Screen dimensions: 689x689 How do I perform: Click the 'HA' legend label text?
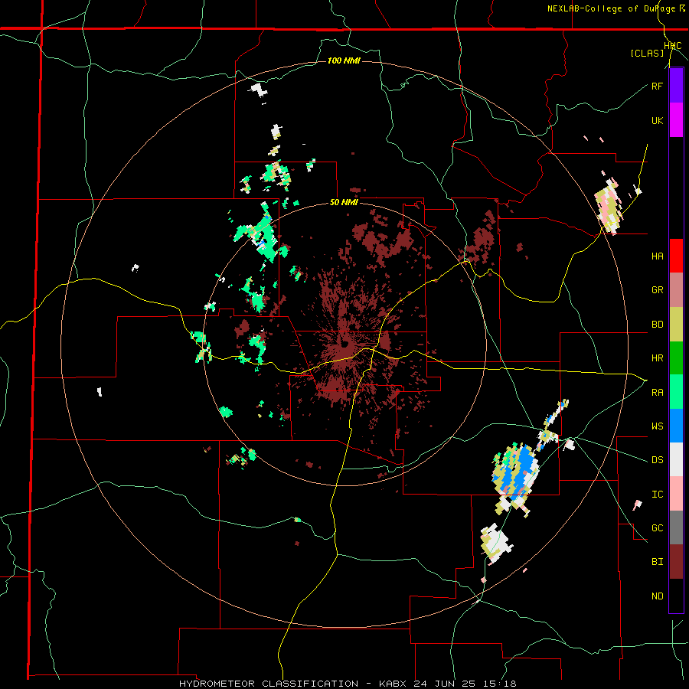click(x=657, y=256)
